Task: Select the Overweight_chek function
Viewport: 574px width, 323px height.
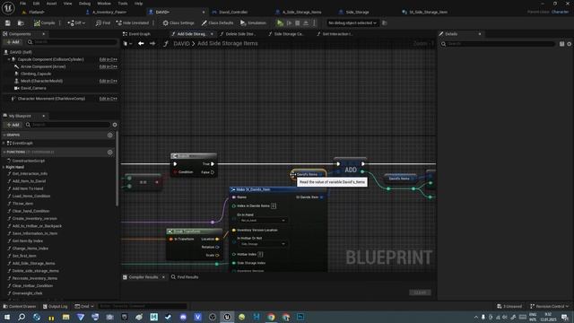Action: click(28, 293)
